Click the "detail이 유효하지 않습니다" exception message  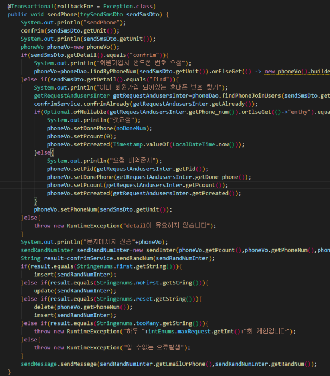click(x=167, y=226)
